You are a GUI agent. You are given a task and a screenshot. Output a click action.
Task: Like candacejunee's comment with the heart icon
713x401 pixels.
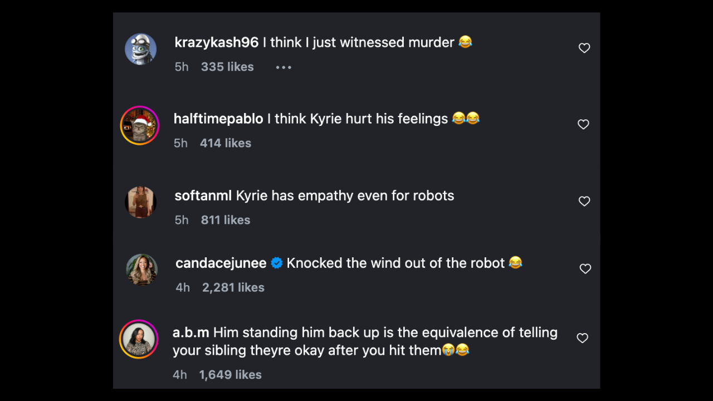click(x=585, y=268)
